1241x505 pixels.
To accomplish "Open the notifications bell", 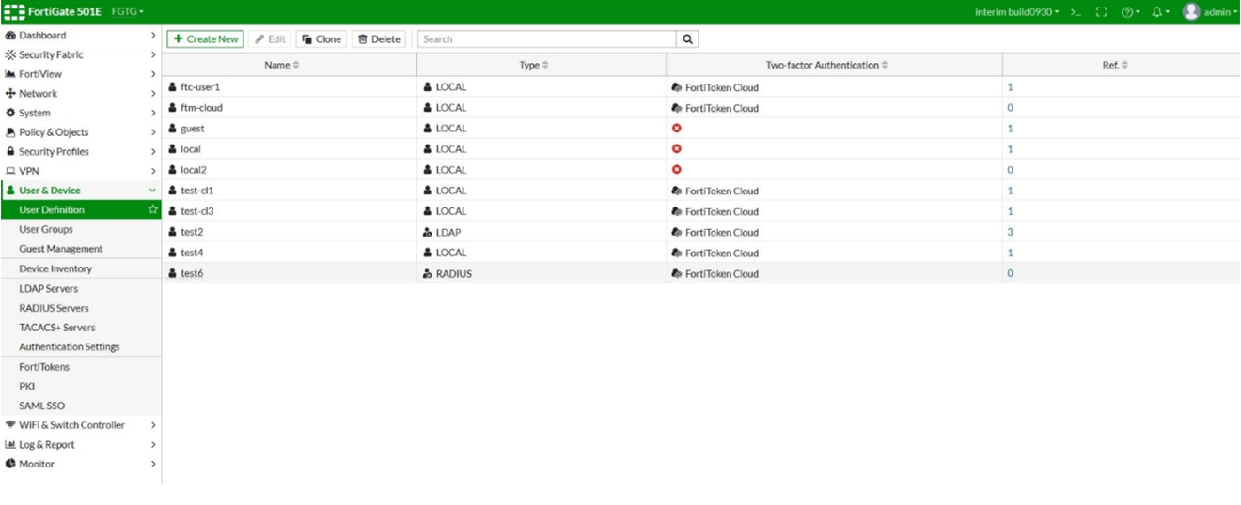I will point(1159,12).
